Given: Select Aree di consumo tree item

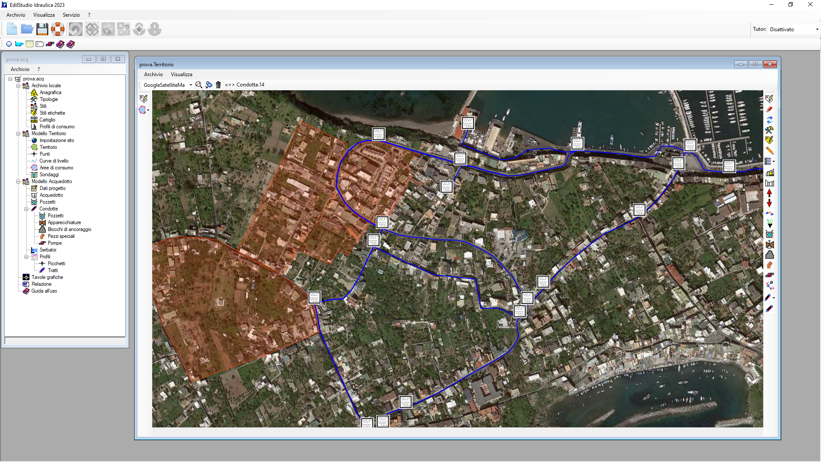Looking at the screenshot, I should pos(56,168).
